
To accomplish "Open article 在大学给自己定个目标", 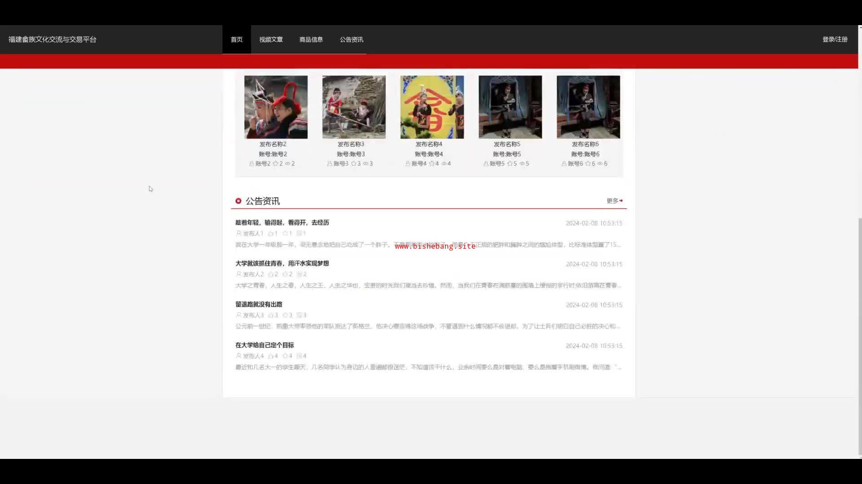I will point(264,345).
